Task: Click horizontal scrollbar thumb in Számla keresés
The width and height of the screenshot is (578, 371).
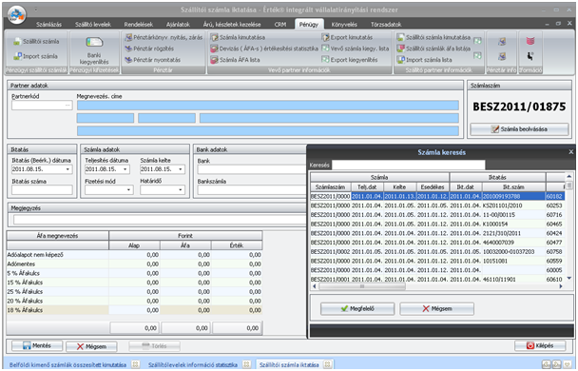Action: (362, 286)
